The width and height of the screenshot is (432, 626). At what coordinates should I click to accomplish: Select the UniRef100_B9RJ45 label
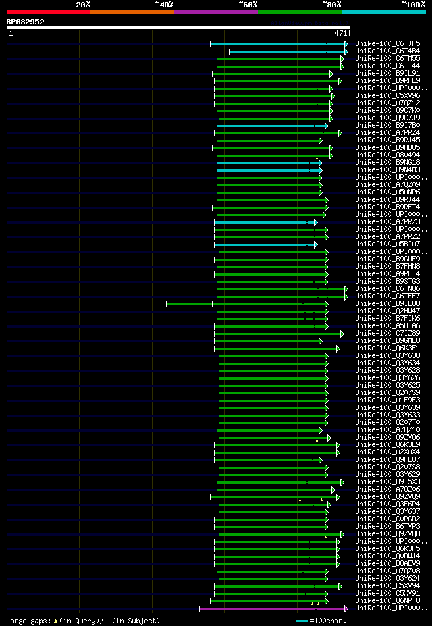[x=387, y=140]
